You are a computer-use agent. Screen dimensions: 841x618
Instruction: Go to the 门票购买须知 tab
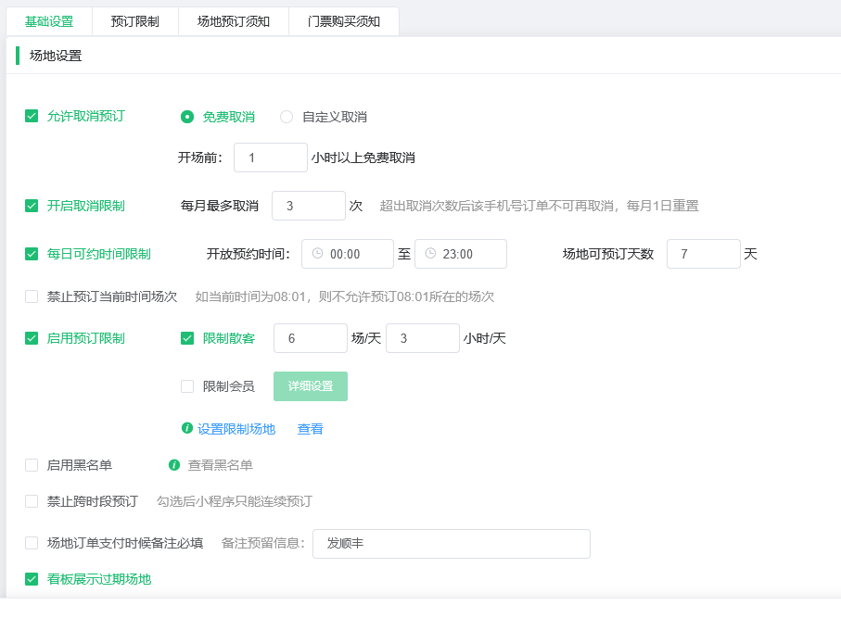344,21
